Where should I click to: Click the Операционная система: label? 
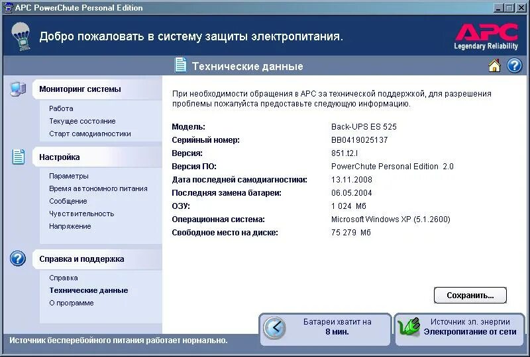[218, 219]
